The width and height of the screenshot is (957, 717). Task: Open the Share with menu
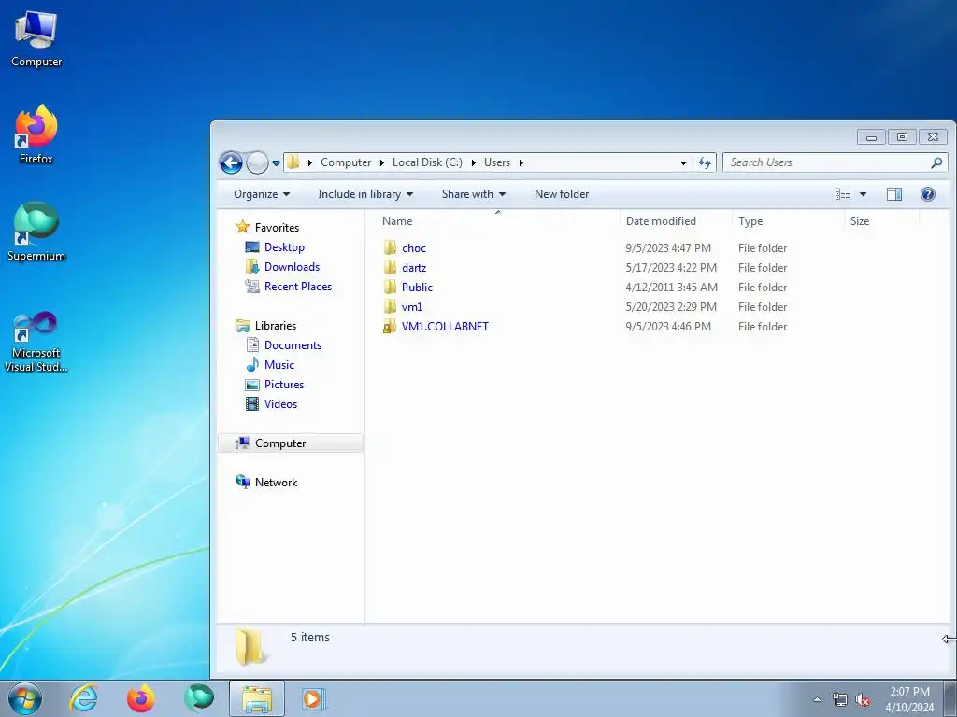pos(474,194)
